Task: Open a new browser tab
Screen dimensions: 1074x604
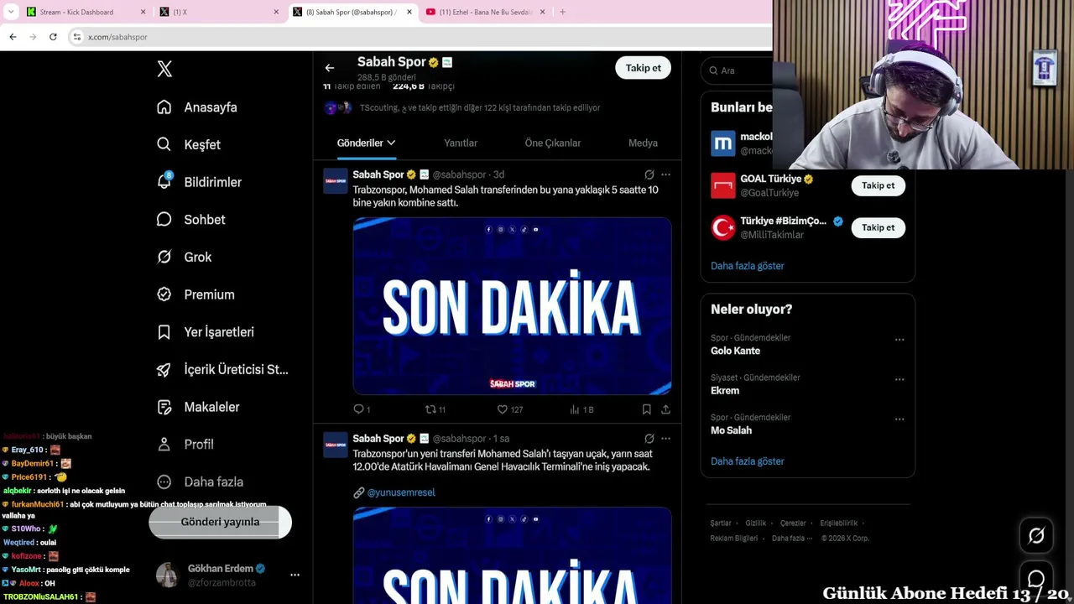Action: [x=562, y=12]
